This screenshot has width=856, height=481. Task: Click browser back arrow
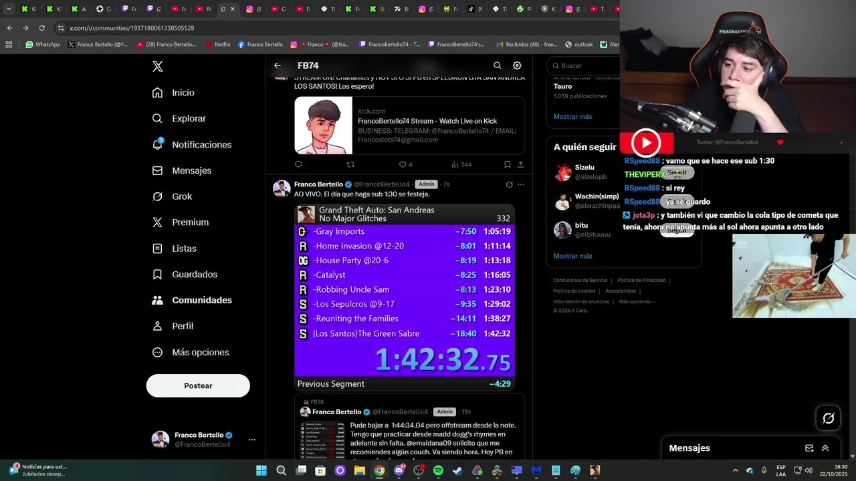[9, 28]
